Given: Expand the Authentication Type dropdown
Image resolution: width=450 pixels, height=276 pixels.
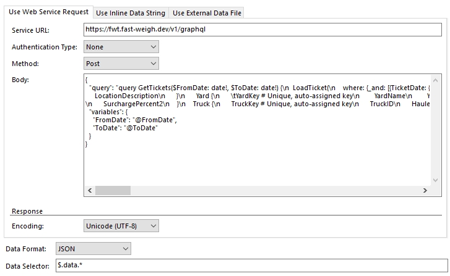Looking at the screenshot, I should pos(121,47).
